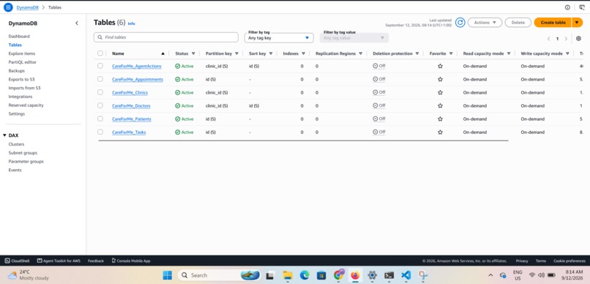Open the CareForMe_Tasks table link
Image resolution: width=590 pixels, height=284 pixels.
[x=129, y=132]
